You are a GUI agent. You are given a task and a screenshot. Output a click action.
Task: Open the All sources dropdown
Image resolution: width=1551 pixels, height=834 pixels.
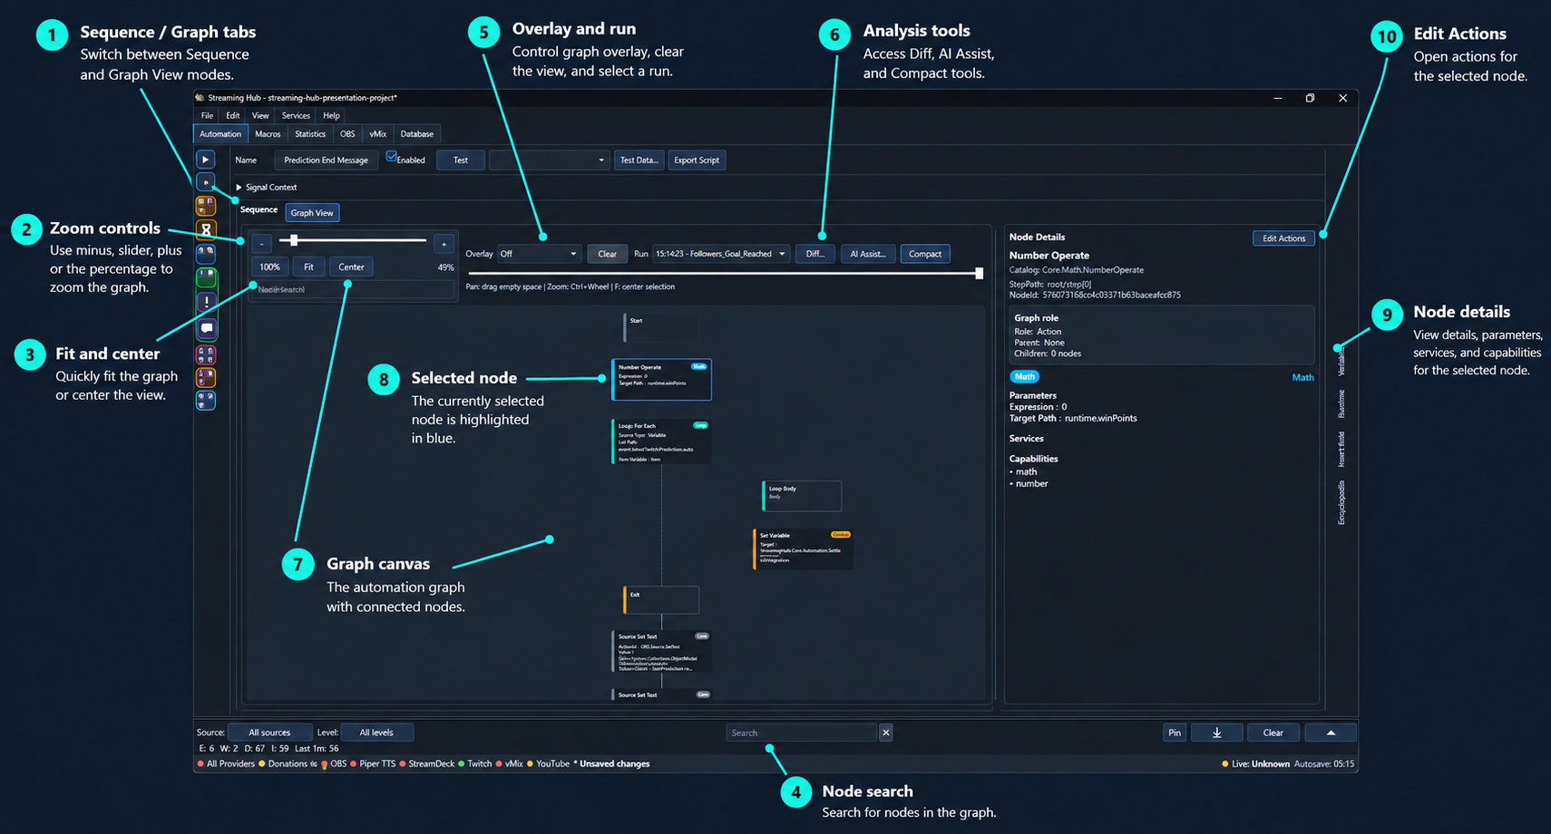point(269,732)
